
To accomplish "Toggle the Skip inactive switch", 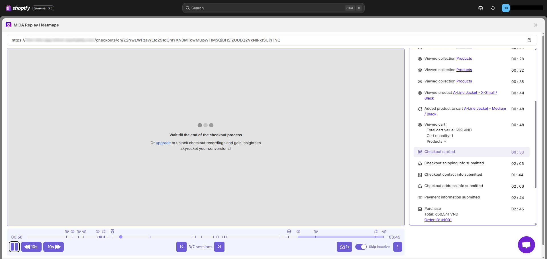I will click(x=361, y=247).
